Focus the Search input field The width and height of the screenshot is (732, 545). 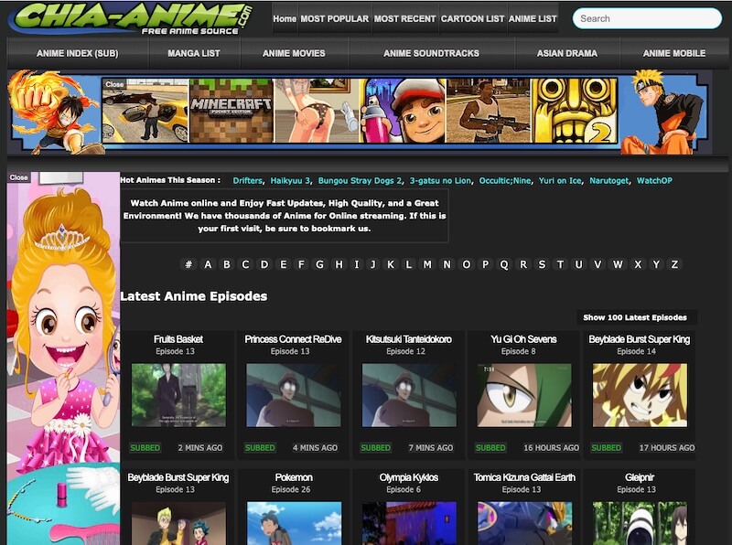click(x=647, y=18)
